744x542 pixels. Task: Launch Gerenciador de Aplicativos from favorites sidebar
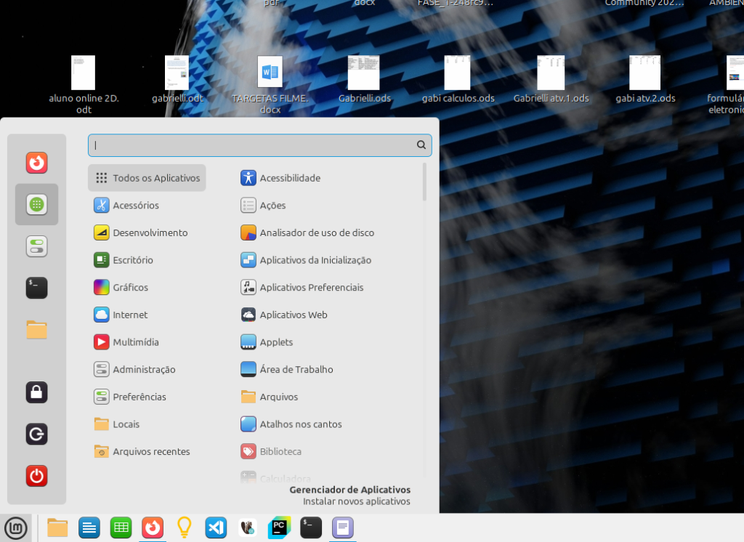(x=36, y=205)
